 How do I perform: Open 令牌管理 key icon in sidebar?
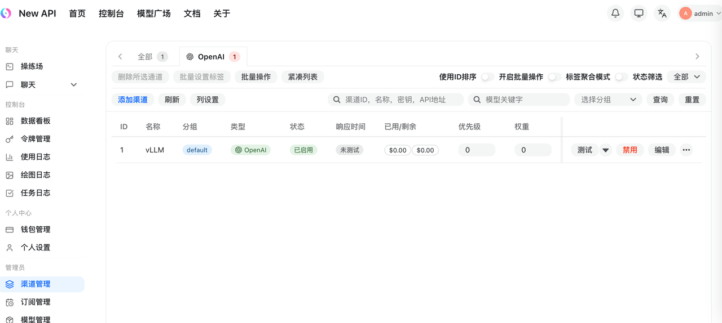(10, 139)
